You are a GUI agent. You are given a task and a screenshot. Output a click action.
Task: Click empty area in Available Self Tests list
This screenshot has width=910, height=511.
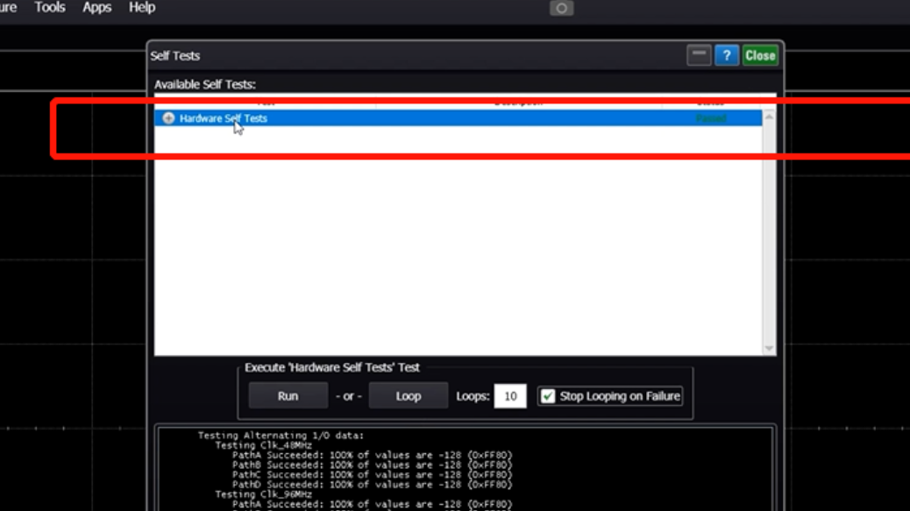456,245
